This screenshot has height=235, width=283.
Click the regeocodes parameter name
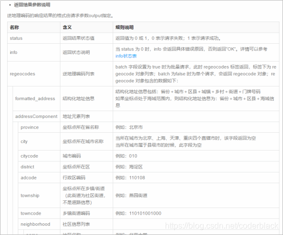pos(22,74)
